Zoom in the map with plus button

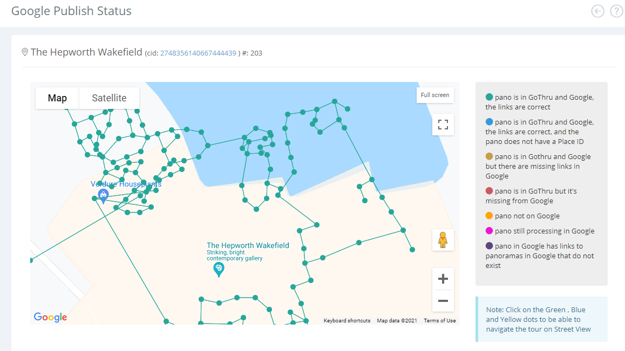coord(443,279)
